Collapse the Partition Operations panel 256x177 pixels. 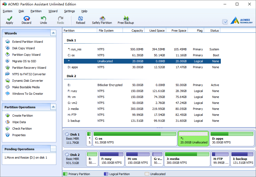(53, 107)
